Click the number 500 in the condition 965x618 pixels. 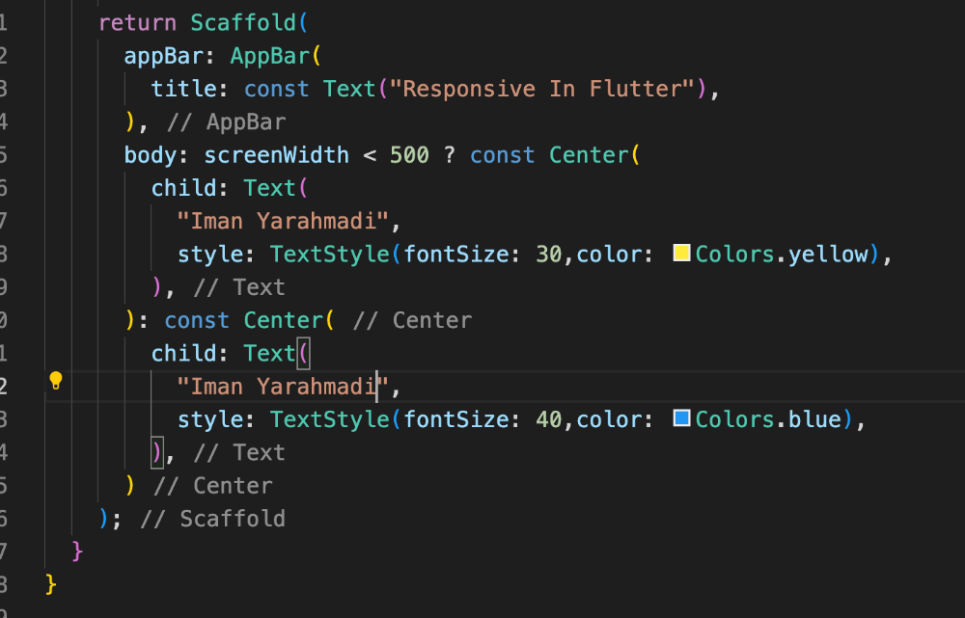409,155
